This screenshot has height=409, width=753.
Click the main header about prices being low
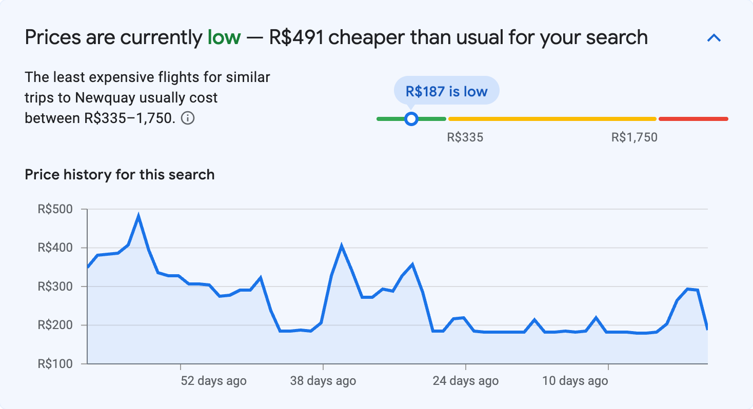[336, 37]
